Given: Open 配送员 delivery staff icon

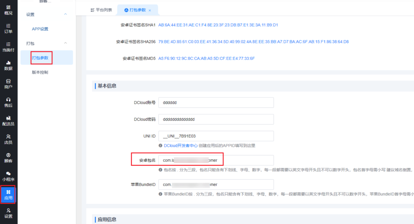Looking at the screenshot, I should pos(8,120).
